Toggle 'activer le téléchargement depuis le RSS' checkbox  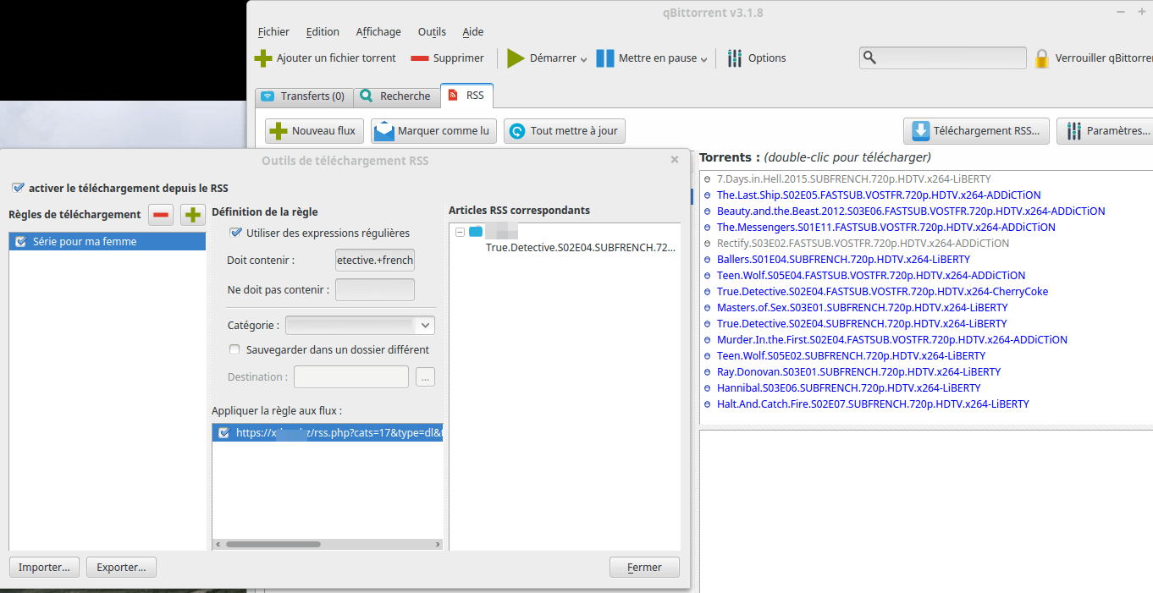pyautogui.click(x=18, y=188)
